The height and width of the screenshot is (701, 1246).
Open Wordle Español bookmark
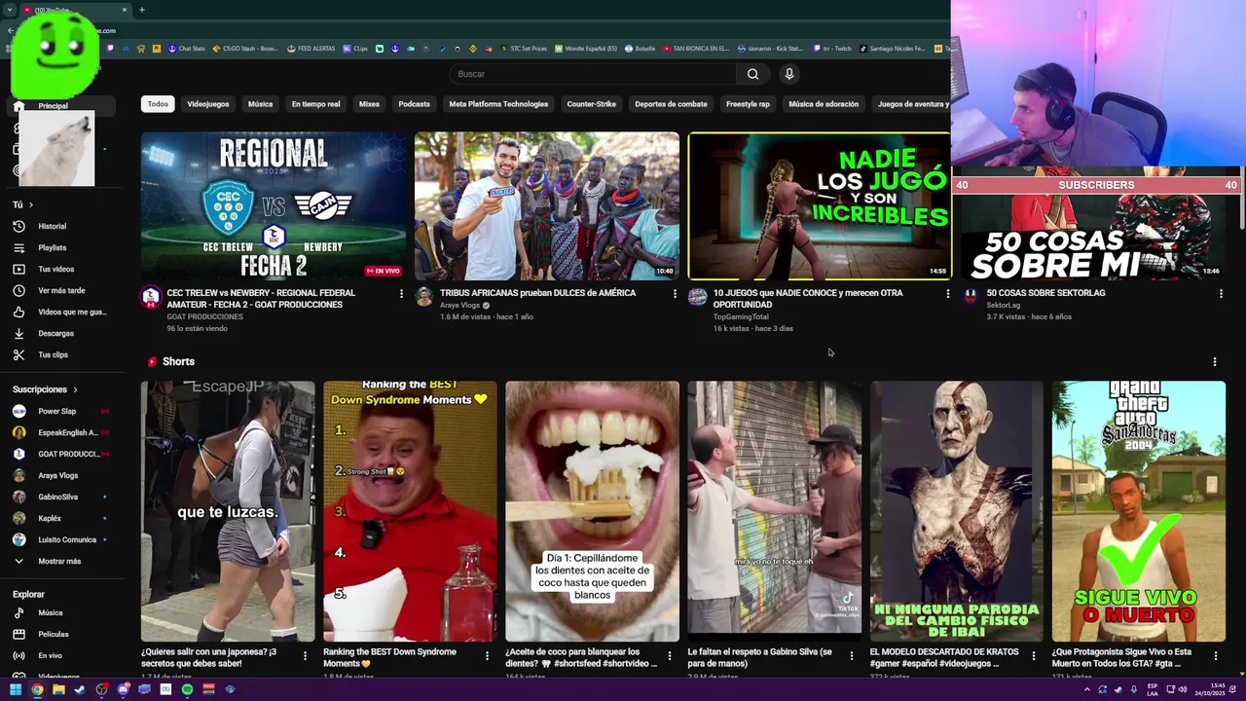(x=587, y=49)
